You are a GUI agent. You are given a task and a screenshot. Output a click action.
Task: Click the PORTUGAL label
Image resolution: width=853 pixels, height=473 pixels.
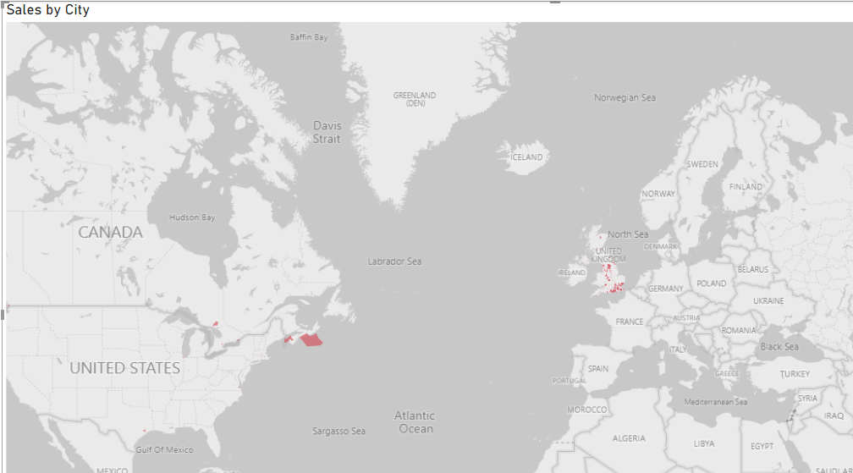pyautogui.click(x=570, y=381)
